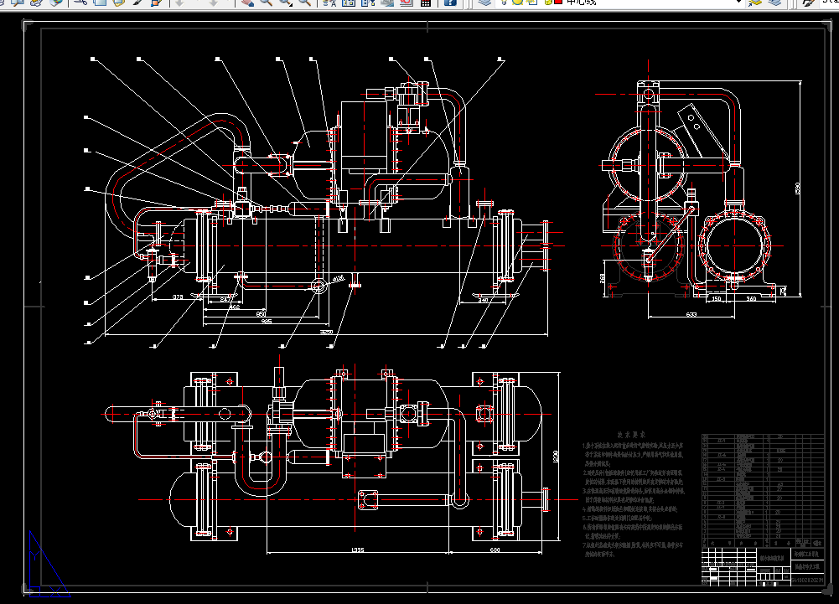Click Make Object's Layer Current icon
This screenshot has height=604, width=839.
pos(755,3)
